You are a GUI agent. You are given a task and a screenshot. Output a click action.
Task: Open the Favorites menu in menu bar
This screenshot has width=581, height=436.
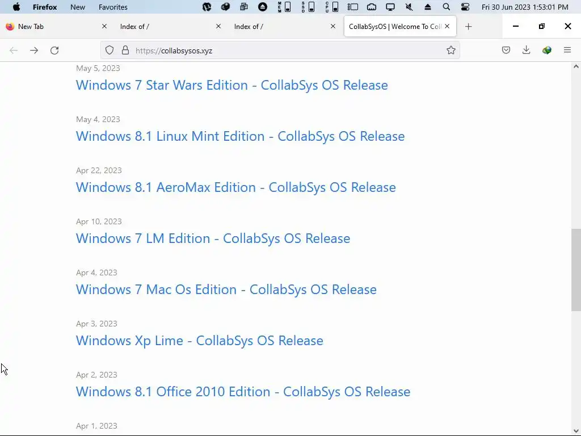click(113, 7)
